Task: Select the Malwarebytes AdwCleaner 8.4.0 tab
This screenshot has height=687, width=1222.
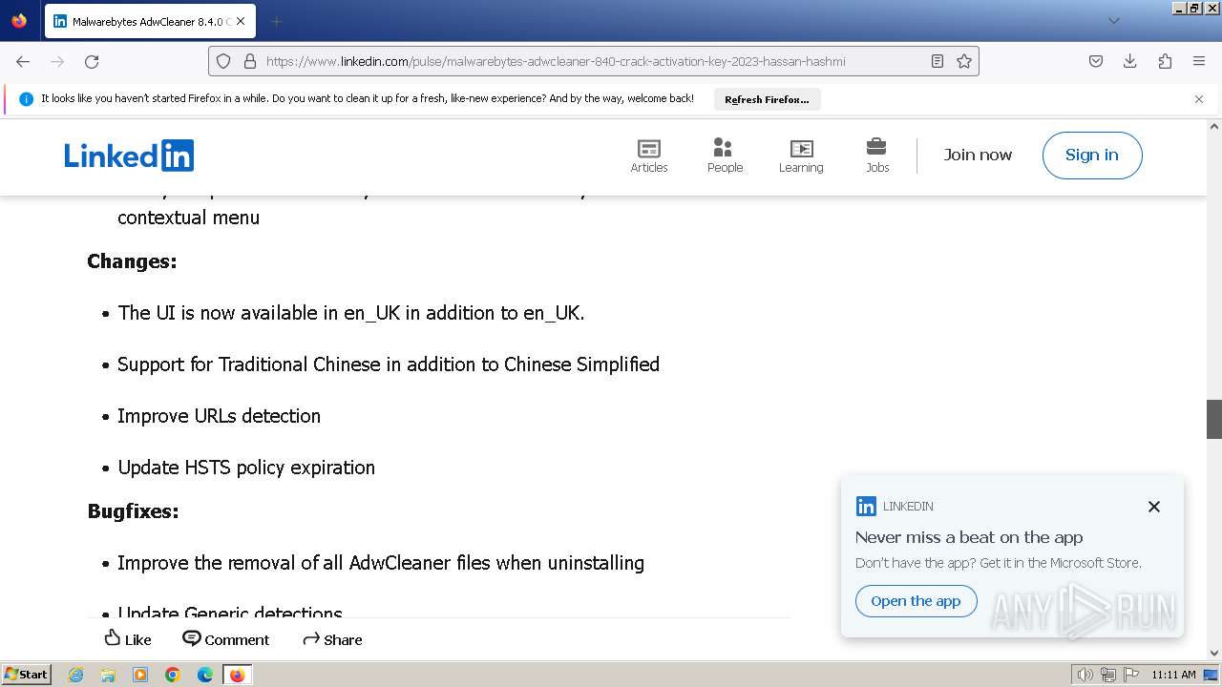Action: click(x=149, y=21)
